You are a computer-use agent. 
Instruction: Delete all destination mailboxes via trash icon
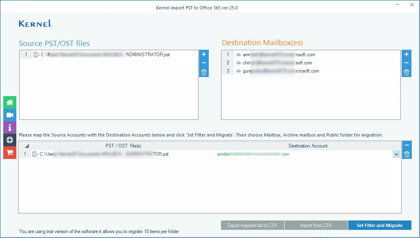[406, 72]
